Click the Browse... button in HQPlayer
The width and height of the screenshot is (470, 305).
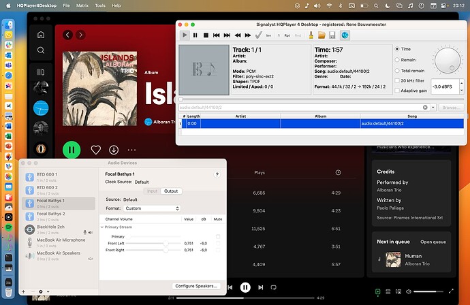[451, 108]
